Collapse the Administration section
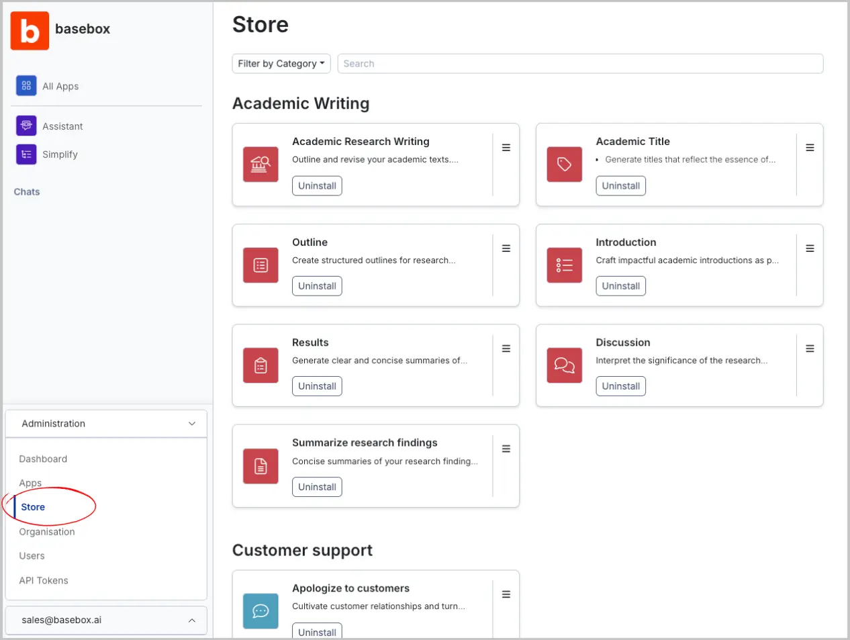 [x=191, y=424]
